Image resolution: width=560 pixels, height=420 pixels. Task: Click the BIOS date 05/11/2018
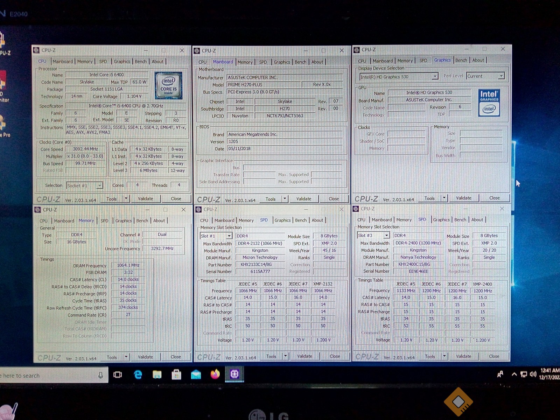285,149
